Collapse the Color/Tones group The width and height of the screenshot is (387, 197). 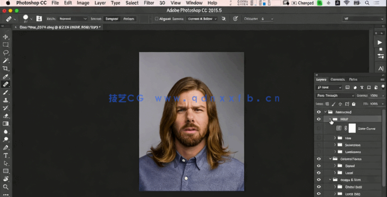tap(330, 159)
